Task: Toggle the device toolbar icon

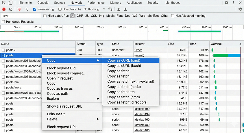Action: (x=10, y=3)
